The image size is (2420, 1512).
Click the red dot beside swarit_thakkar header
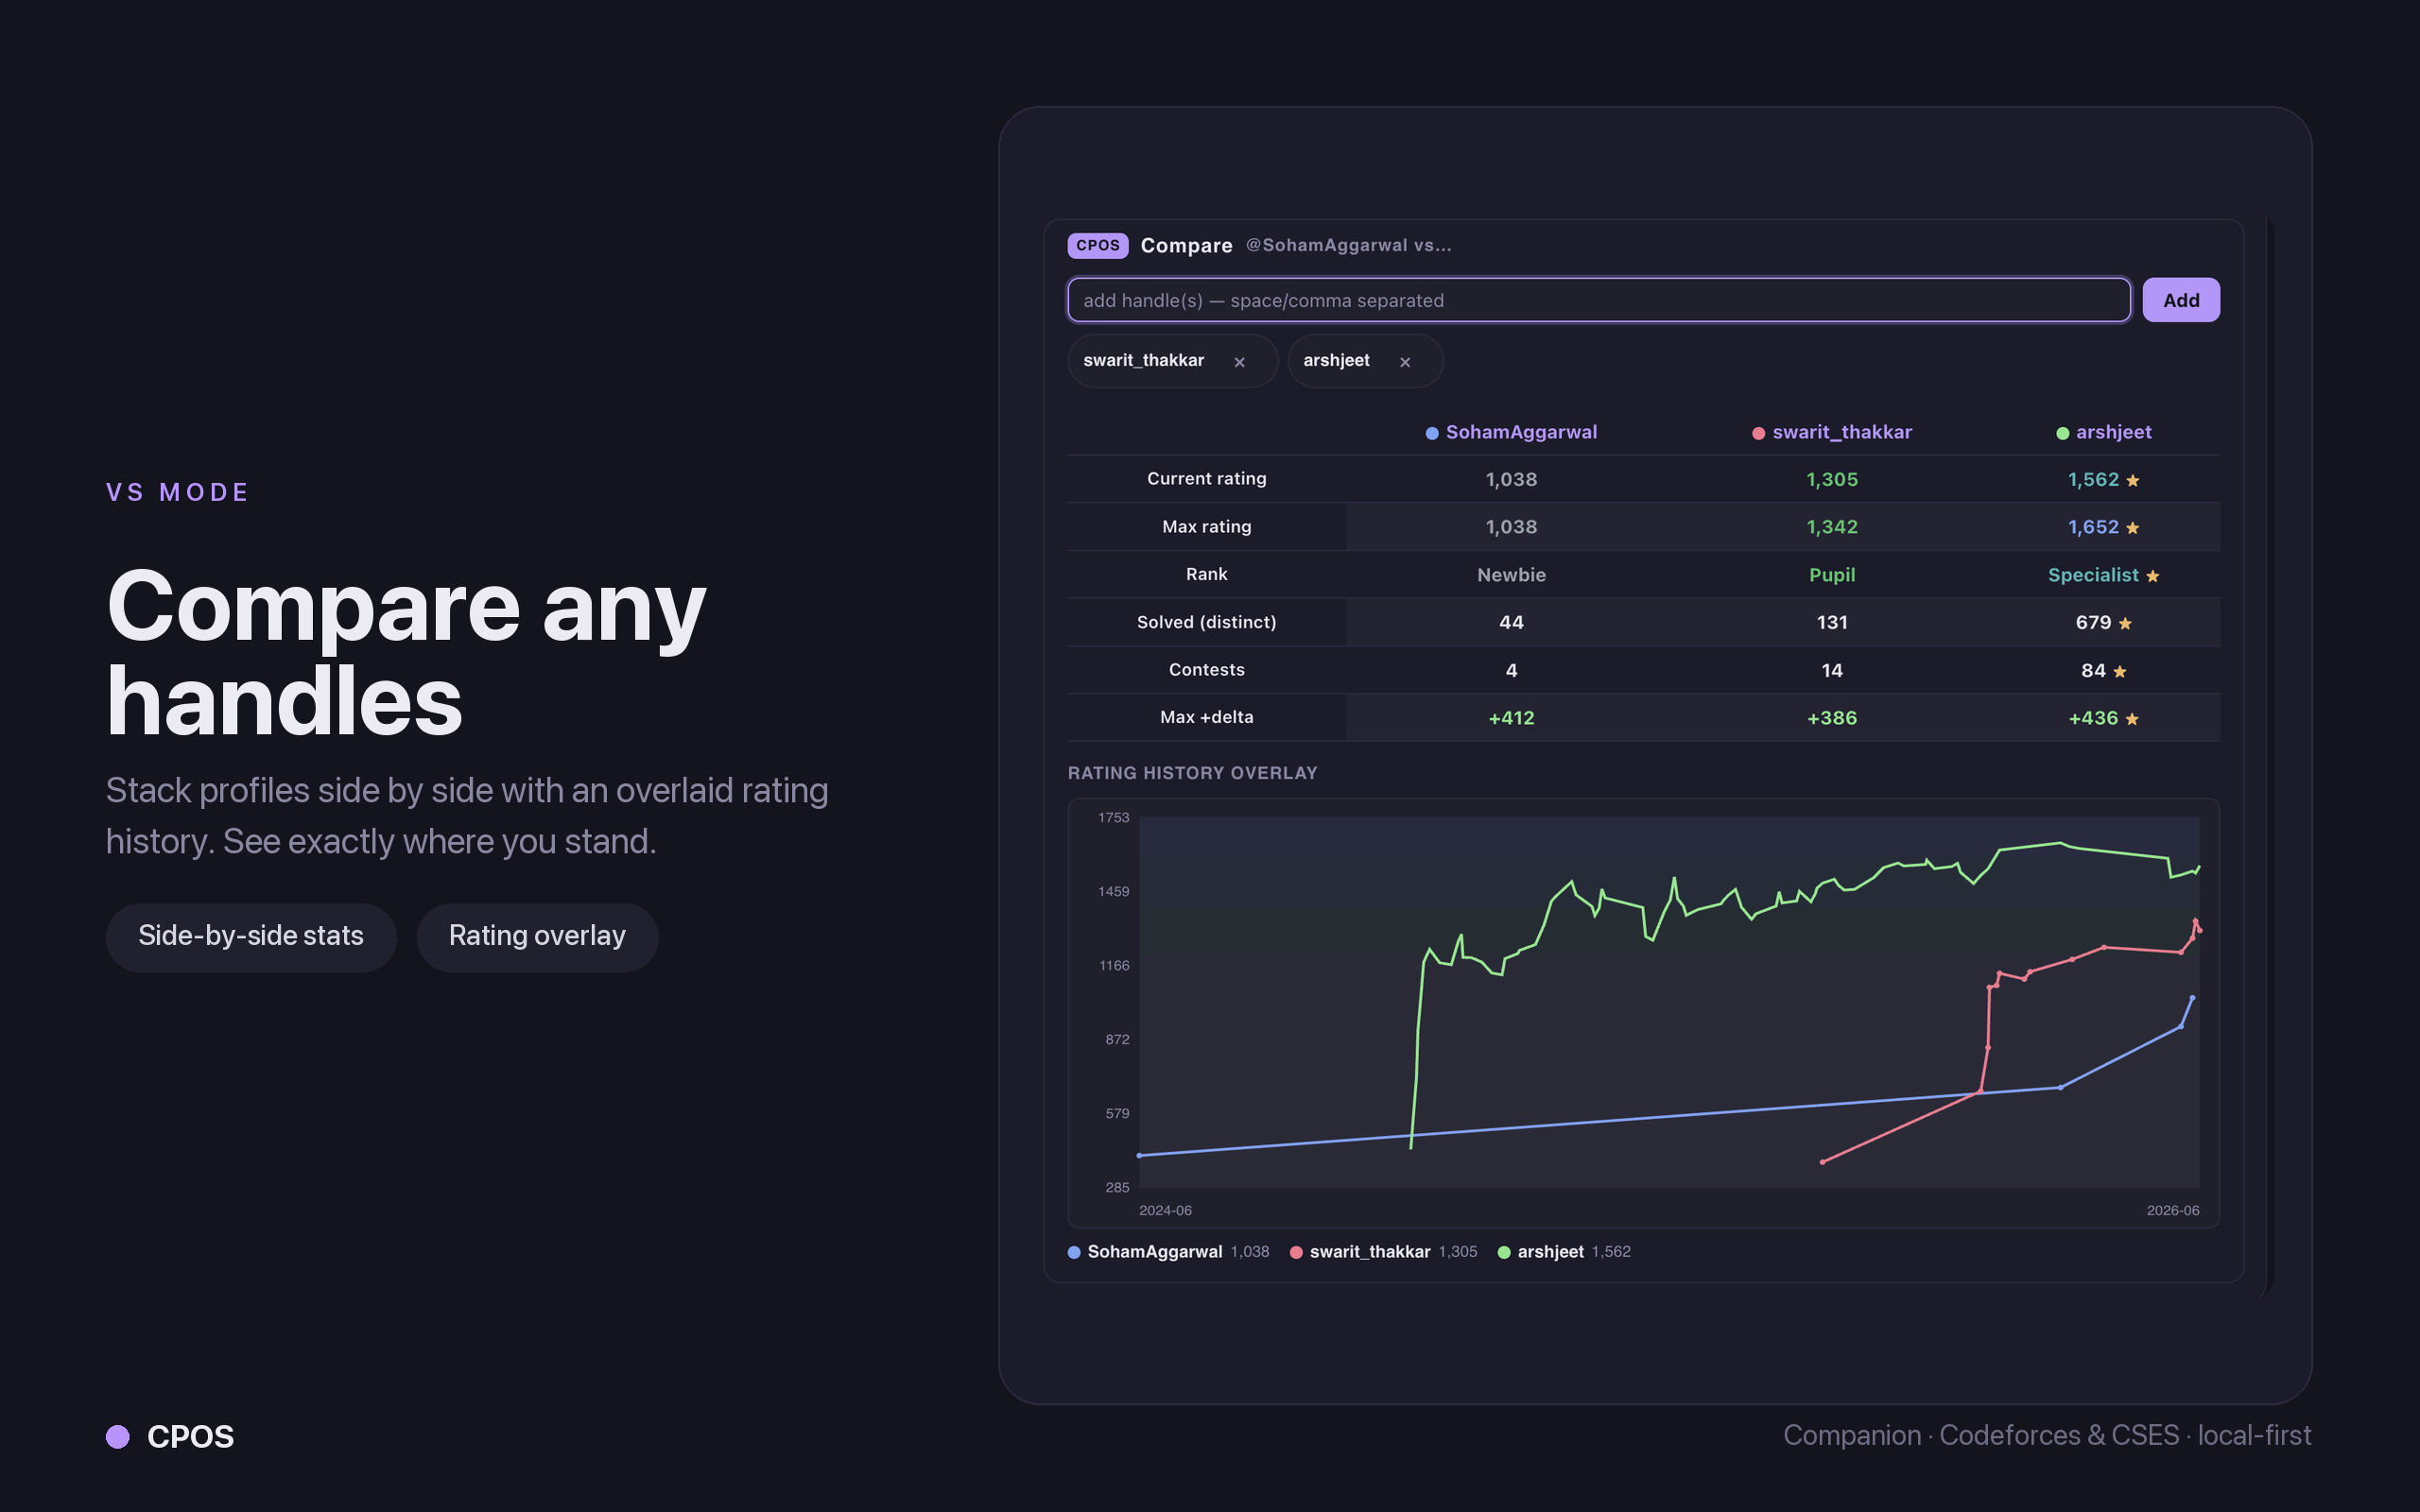tap(1758, 433)
